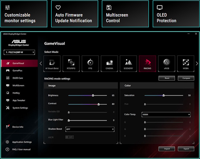Open the System Settings section
This screenshot has width=200, height=159.
point(19,108)
